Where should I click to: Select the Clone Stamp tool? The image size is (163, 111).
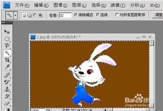pyautogui.click(x=7, y=89)
